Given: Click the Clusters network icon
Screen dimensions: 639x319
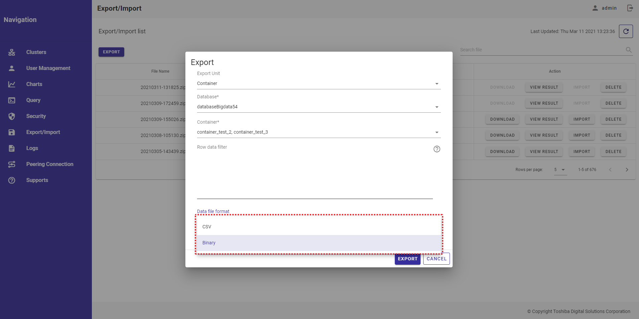Looking at the screenshot, I should pyautogui.click(x=12, y=52).
